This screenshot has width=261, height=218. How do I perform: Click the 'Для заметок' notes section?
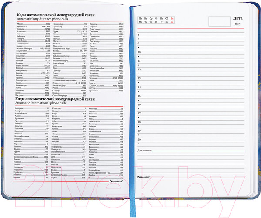pos(146,151)
